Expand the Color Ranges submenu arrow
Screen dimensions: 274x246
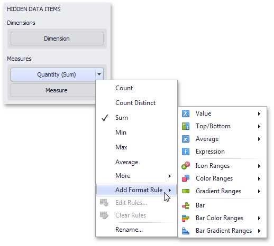[259, 178]
